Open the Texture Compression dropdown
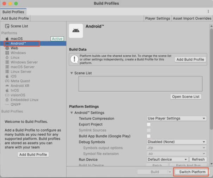Viewport: 213px width, 178px height. tap(176, 118)
